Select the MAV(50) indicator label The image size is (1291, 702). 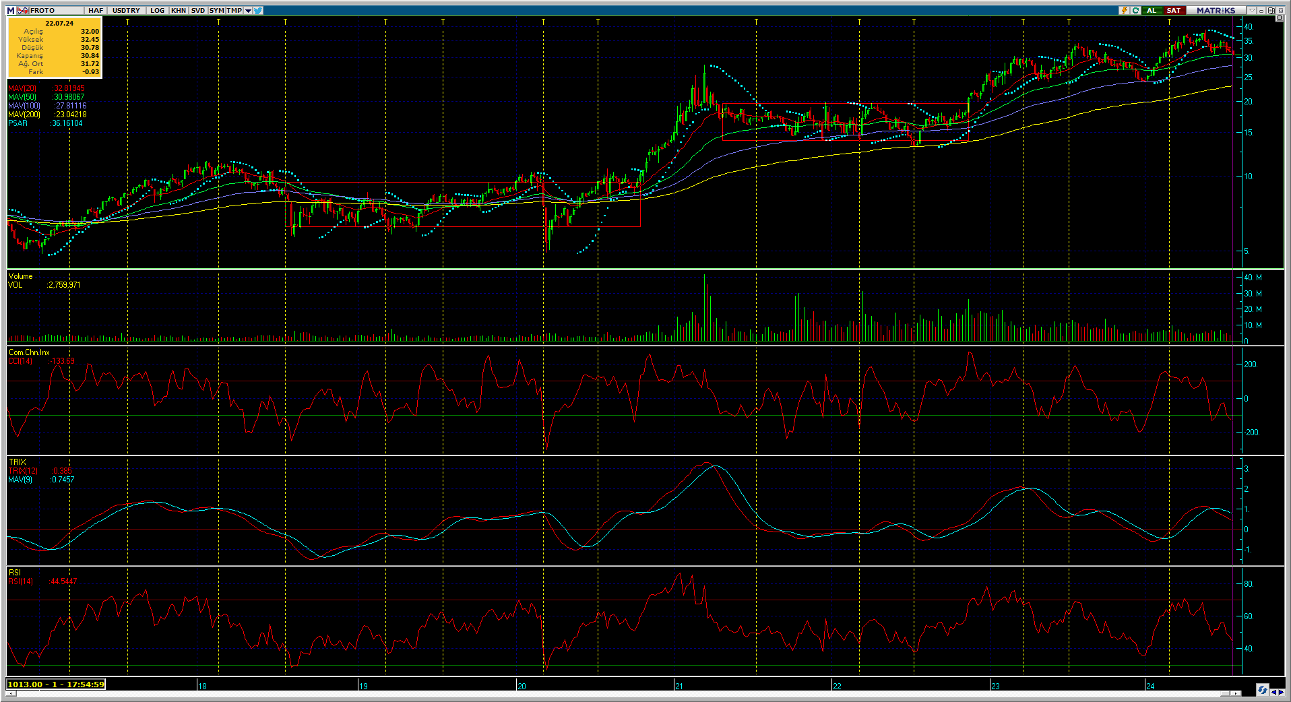22,97
